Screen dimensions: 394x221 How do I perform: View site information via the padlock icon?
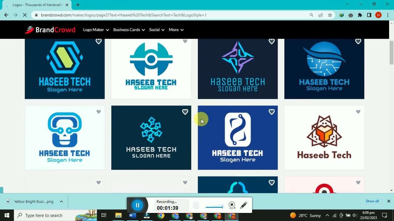[36, 15]
